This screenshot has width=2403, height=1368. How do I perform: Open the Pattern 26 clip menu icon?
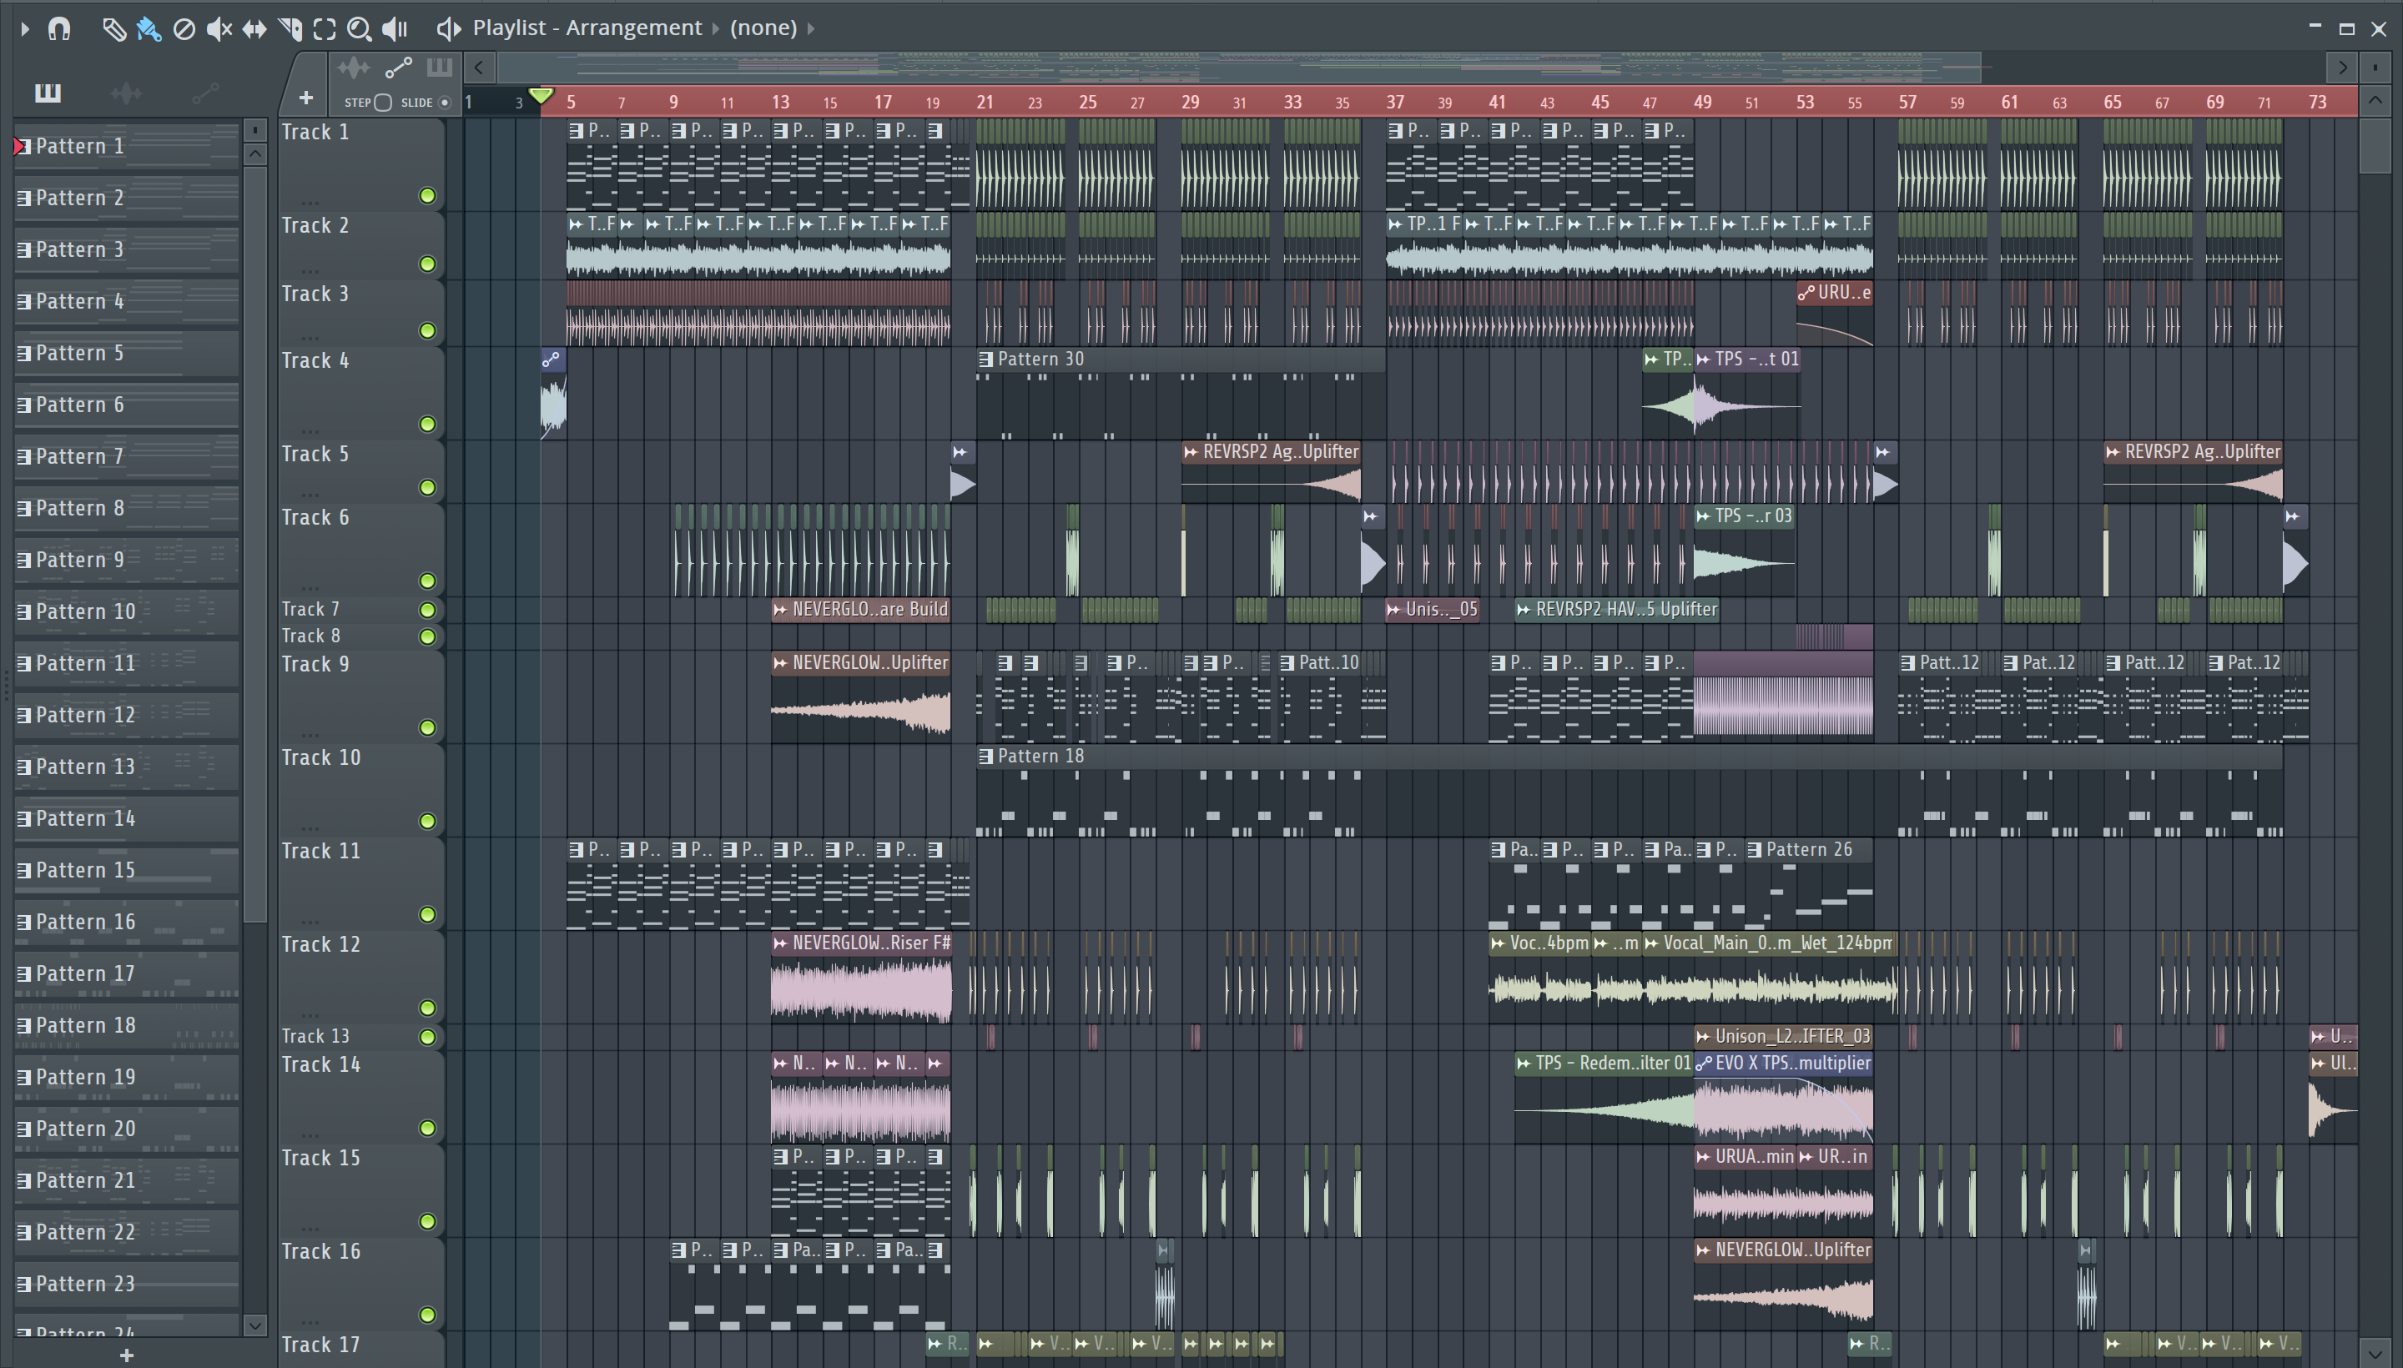(x=1755, y=850)
